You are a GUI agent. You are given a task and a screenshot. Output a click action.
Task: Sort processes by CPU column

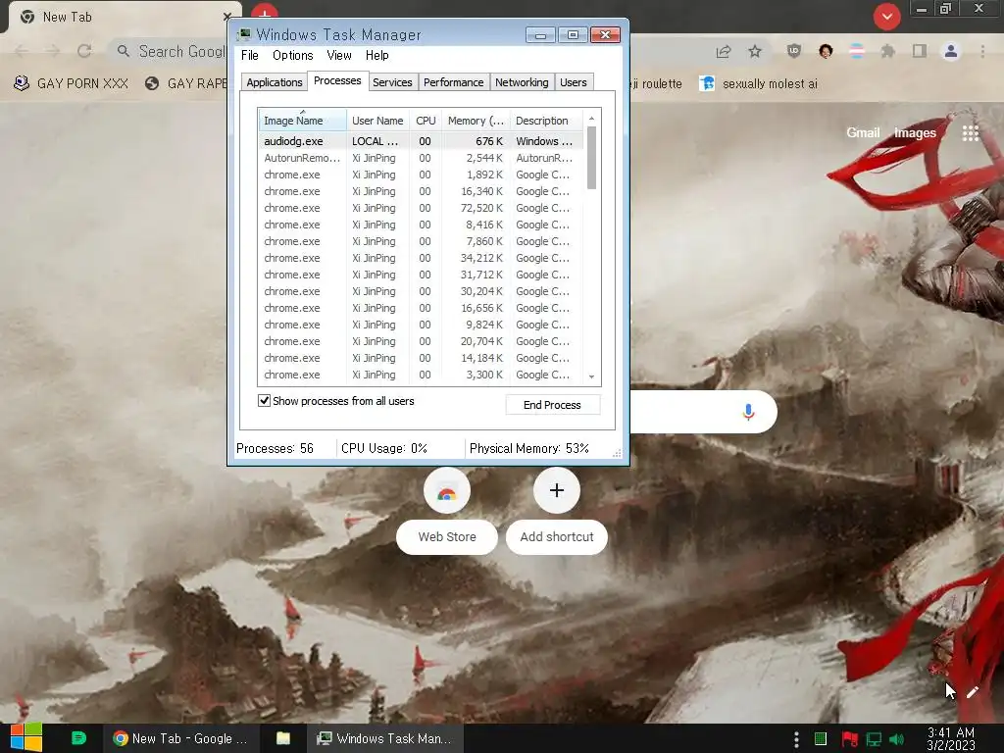[426, 121]
